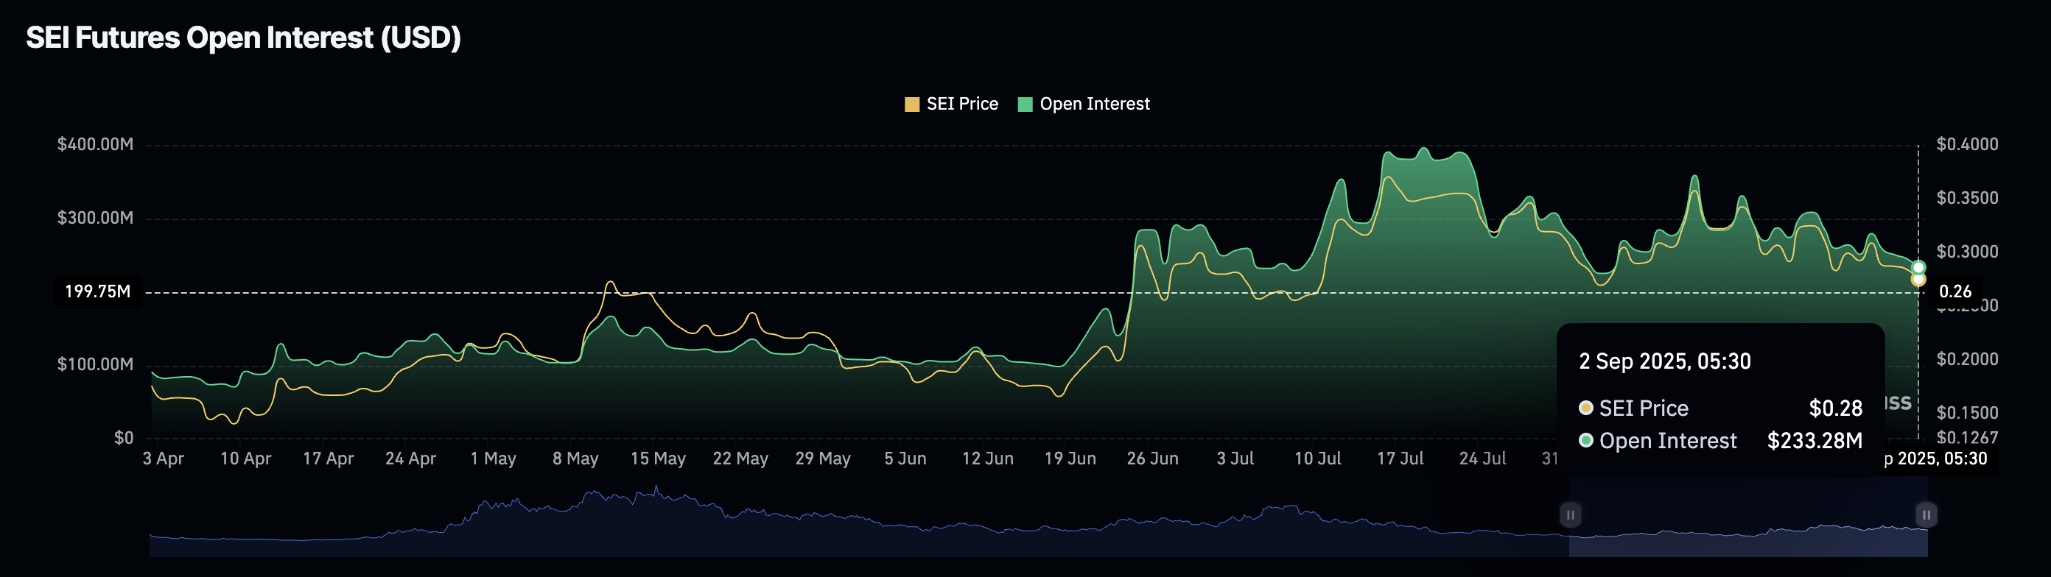2051x577 pixels.
Task: Click the tooltip date 2 Sep 2025, 05:30
Action: (1664, 361)
